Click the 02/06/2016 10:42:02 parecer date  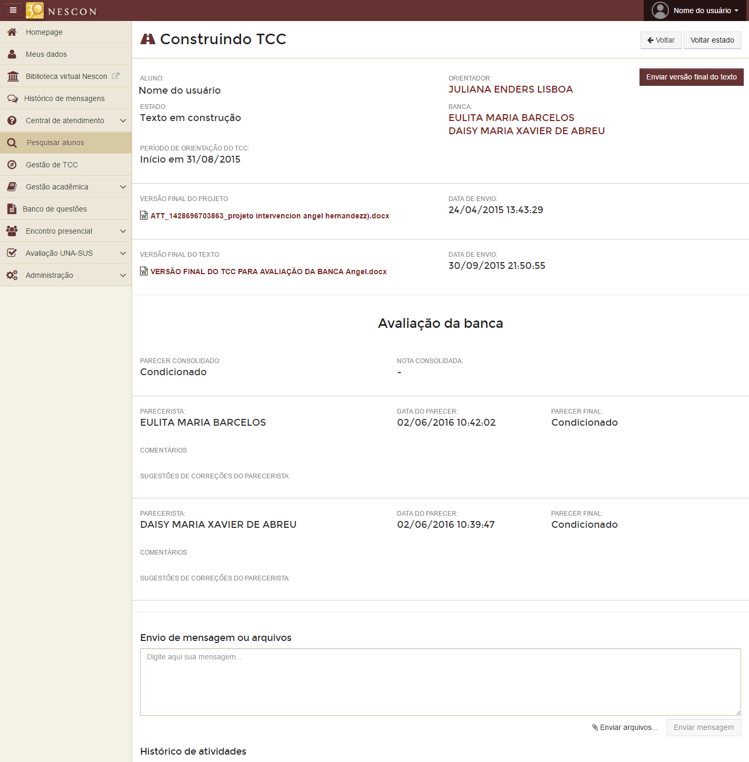tap(446, 423)
